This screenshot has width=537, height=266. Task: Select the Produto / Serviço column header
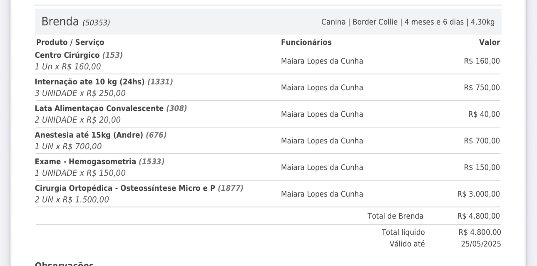[x=70, y=42]
